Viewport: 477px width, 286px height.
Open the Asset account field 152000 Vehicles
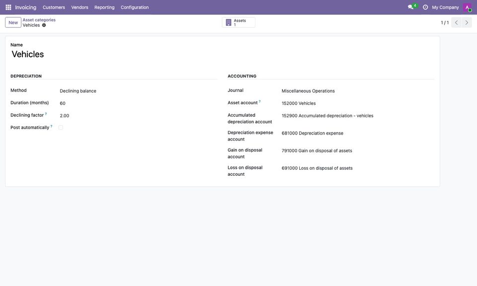click(x=358, y=103)
